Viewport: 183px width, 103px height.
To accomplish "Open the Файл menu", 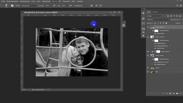I will point(3,1).
